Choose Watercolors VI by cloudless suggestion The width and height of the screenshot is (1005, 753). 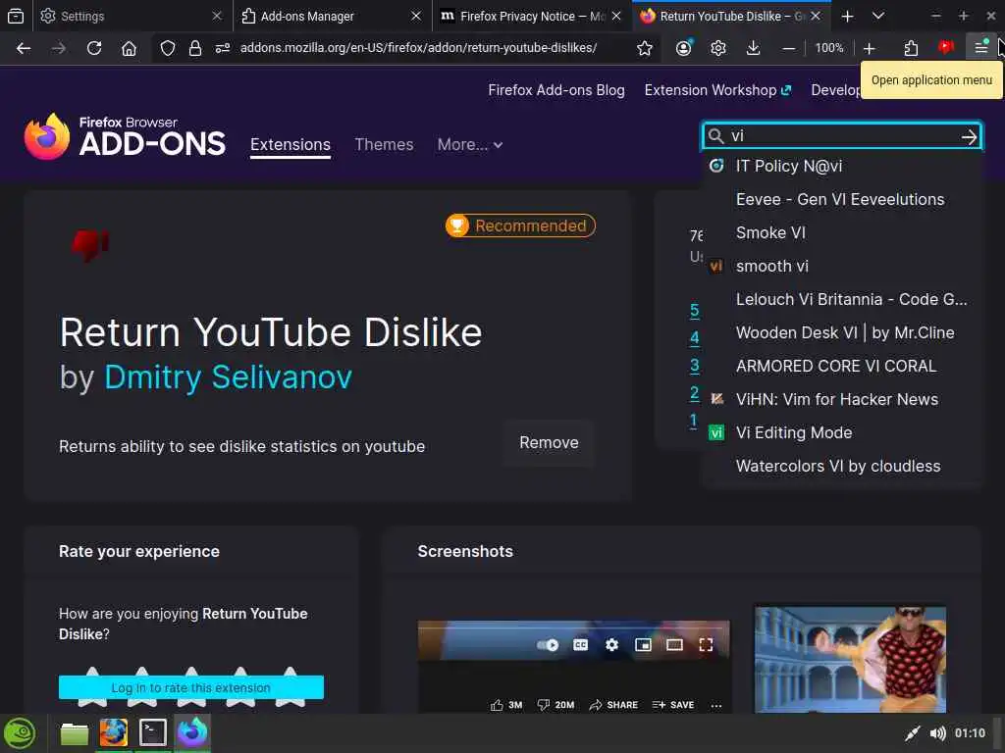[842, 466]
